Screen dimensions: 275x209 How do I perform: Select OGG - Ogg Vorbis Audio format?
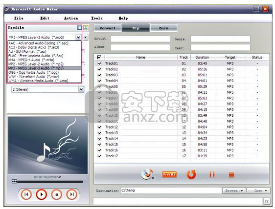coord(45,72)
